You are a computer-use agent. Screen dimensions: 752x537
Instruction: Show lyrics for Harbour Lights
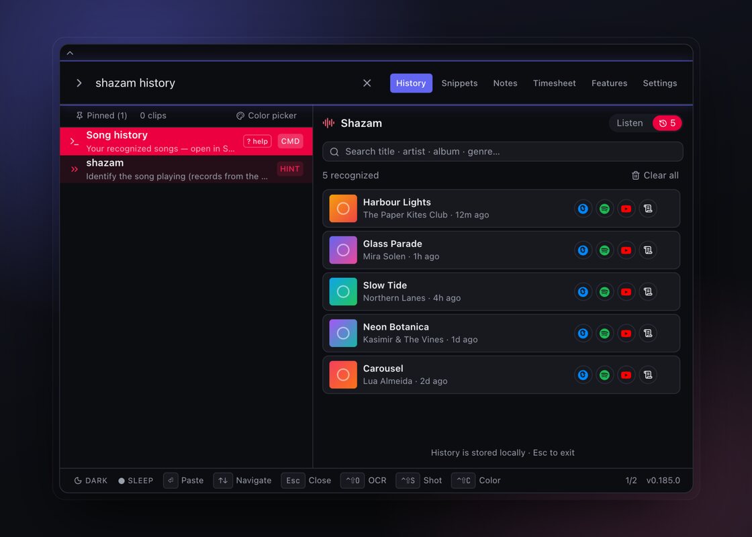648,209
